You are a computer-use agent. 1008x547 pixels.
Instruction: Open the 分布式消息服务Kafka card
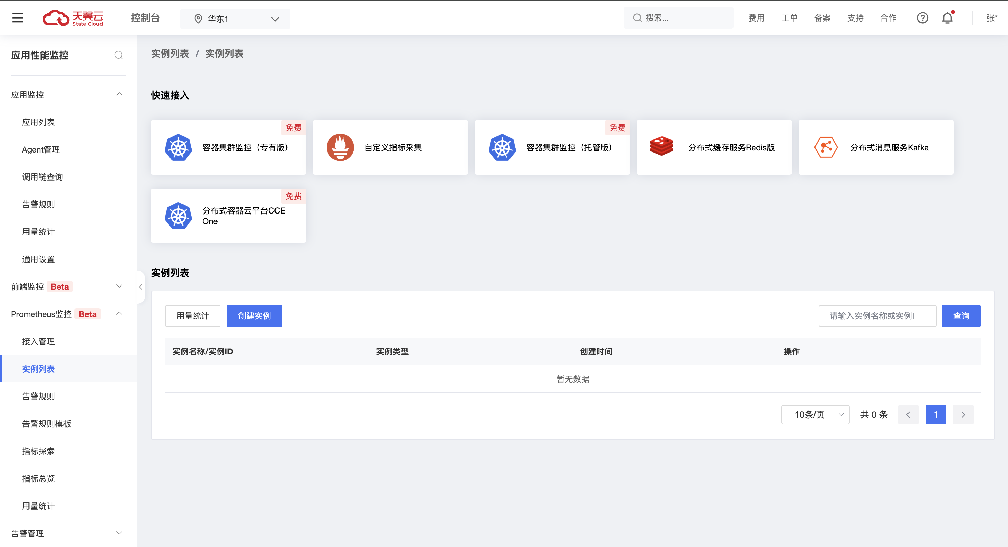coord(876,147)
